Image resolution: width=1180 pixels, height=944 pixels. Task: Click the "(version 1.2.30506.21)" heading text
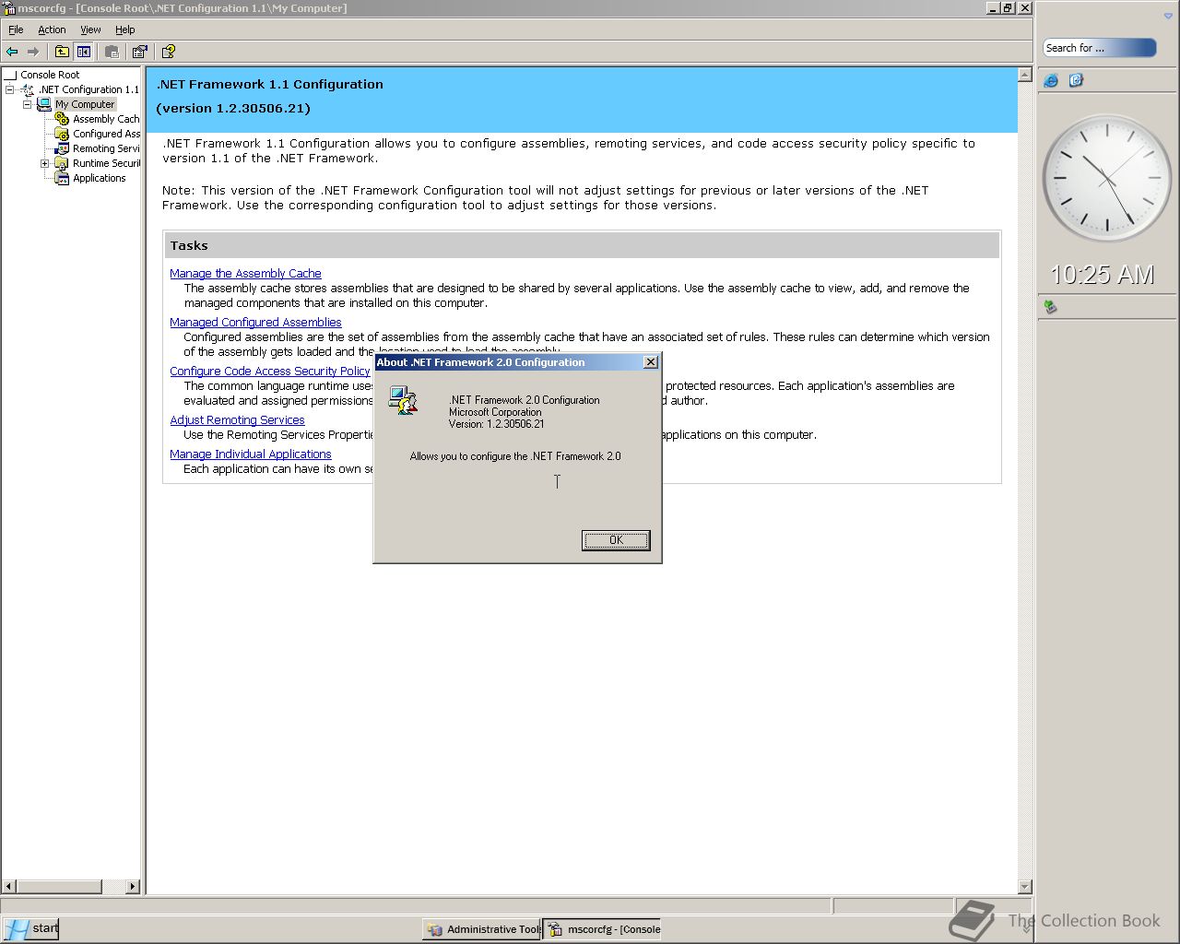click(x=233, y=108)
